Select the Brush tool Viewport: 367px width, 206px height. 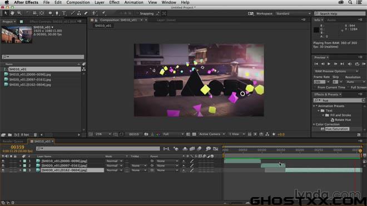73,13
